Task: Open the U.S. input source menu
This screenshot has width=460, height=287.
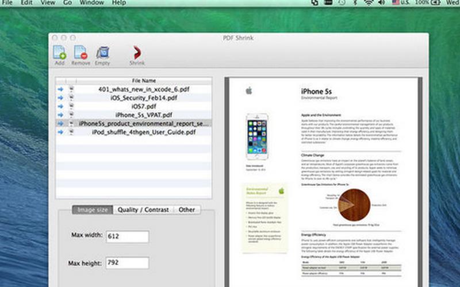Action: [x=401, y=3]
